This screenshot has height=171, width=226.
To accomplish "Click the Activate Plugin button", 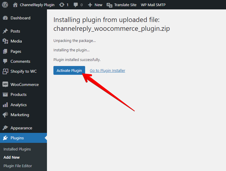I will [69, 70].
